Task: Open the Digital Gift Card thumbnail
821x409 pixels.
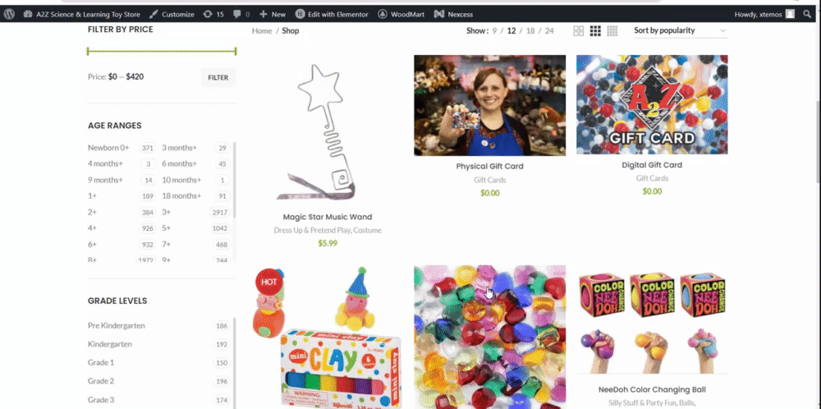Action: click(652, 105)
